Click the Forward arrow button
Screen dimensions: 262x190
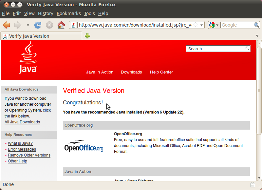pyautogui.click(x=18, y=25)
